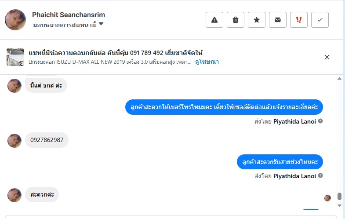
Task: Flag conversation with red exclamation icon
Action: click(x=299, y=20)
